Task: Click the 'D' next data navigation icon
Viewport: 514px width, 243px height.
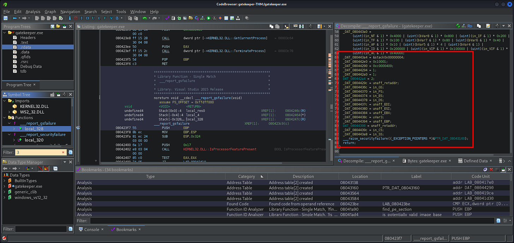Action: [87, 18]
